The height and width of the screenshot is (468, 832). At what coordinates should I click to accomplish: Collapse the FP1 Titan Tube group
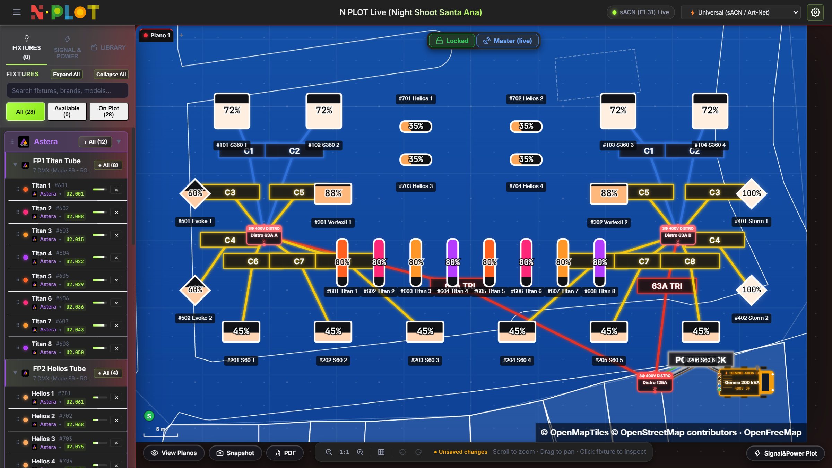15,165
